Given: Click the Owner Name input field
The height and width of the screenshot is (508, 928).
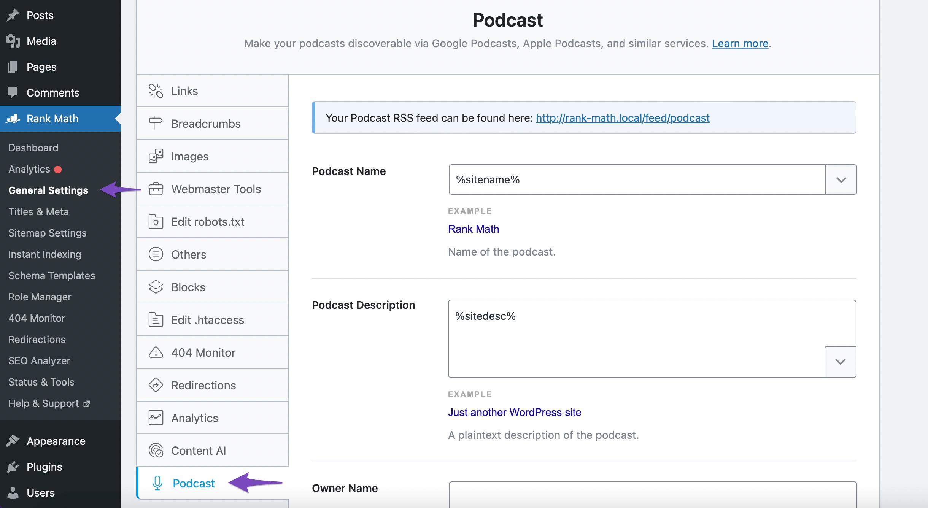Looking at the screenshot, I should [x=653, y=494].
